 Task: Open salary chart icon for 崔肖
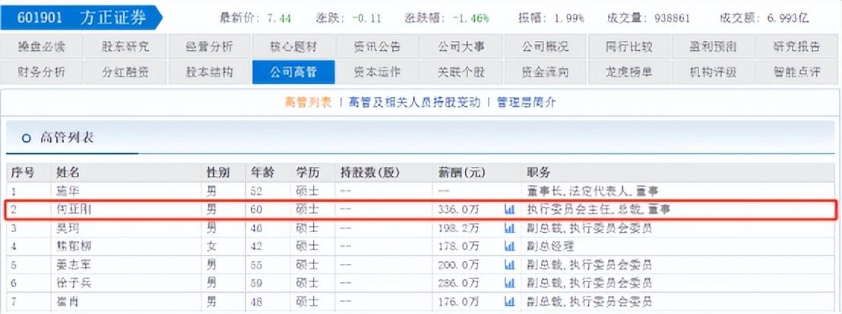click(x=510, y=300)
